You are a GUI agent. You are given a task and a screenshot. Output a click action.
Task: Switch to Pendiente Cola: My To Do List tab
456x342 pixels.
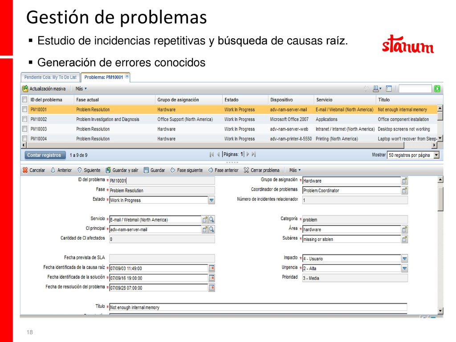click(x=50, y=77)
